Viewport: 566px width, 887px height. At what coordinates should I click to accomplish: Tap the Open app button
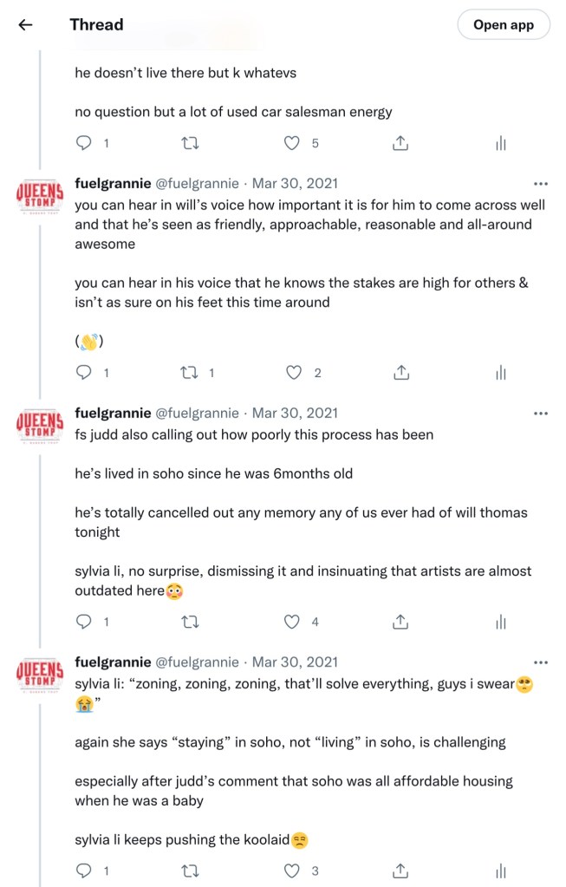(503, 25)
